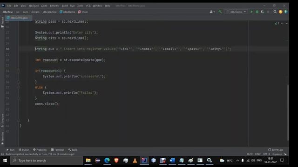Open the Run tool window
The height and width of the screenshot is (167, 298).
pos(10,150)
